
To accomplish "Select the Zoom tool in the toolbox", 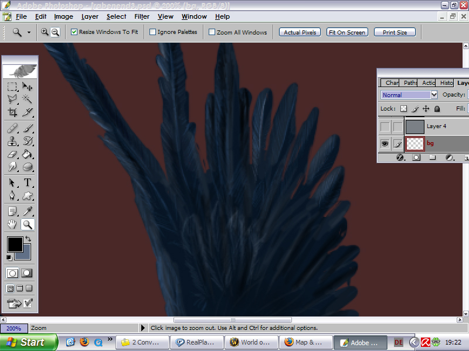I will pos(27,225).
